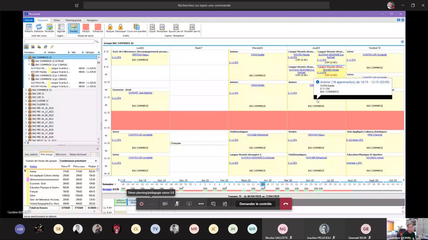Expand BAC CSR 21 tree node
The width and height of the screenshot is (428, 240).
(26, 93)
